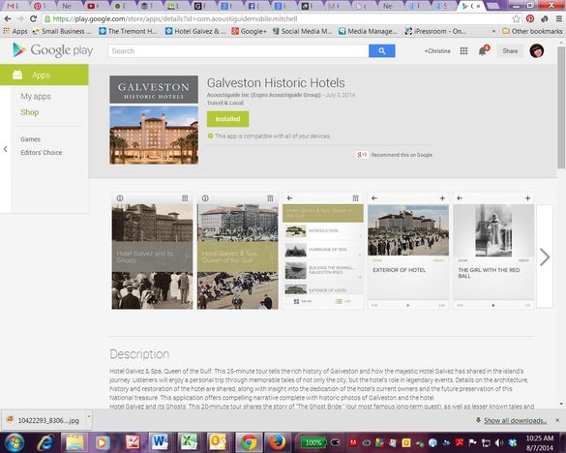Launch Internet Explorer from the taskbar
Image resolution: width=566 pixels, height=453 pixels.
[x=45, y=442]
